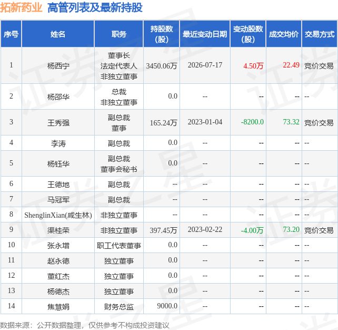Image resolution: width=338 pixels, height=330 pixels.
Task: Click the 拓新药业 title text
Action: [x=21, y=7]
